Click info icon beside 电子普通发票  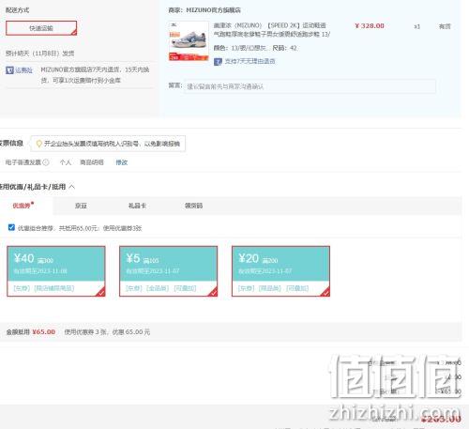click(46, 162)
